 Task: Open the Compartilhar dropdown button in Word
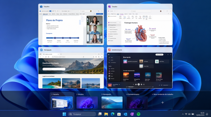pos(99,14)
